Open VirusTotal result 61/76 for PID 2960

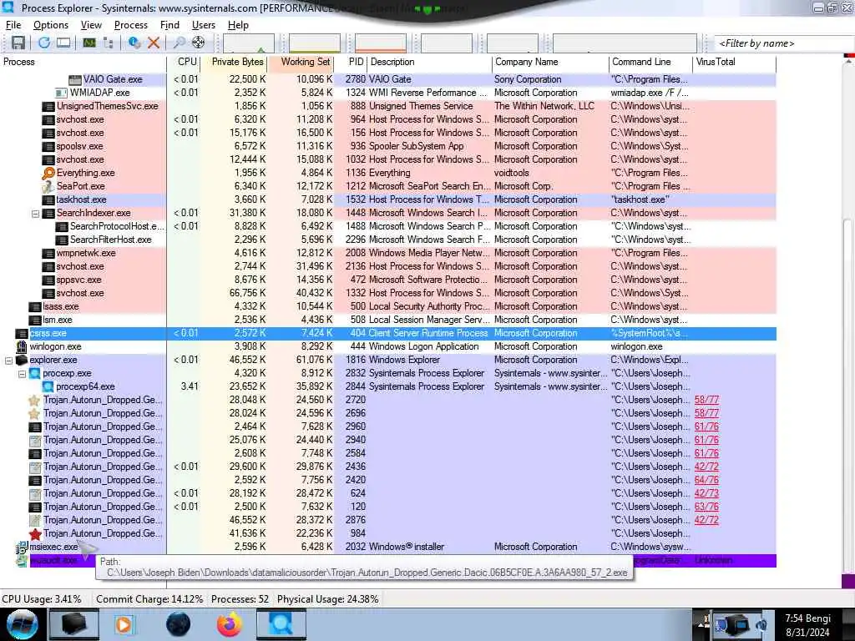(x=706, y=426)
